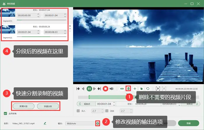Increase Segment[2] end time with up arrow
204x130 pixels.
tap(65, 31)
